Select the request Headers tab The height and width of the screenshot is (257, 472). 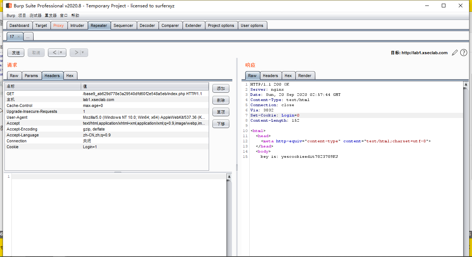coord(52,76)
